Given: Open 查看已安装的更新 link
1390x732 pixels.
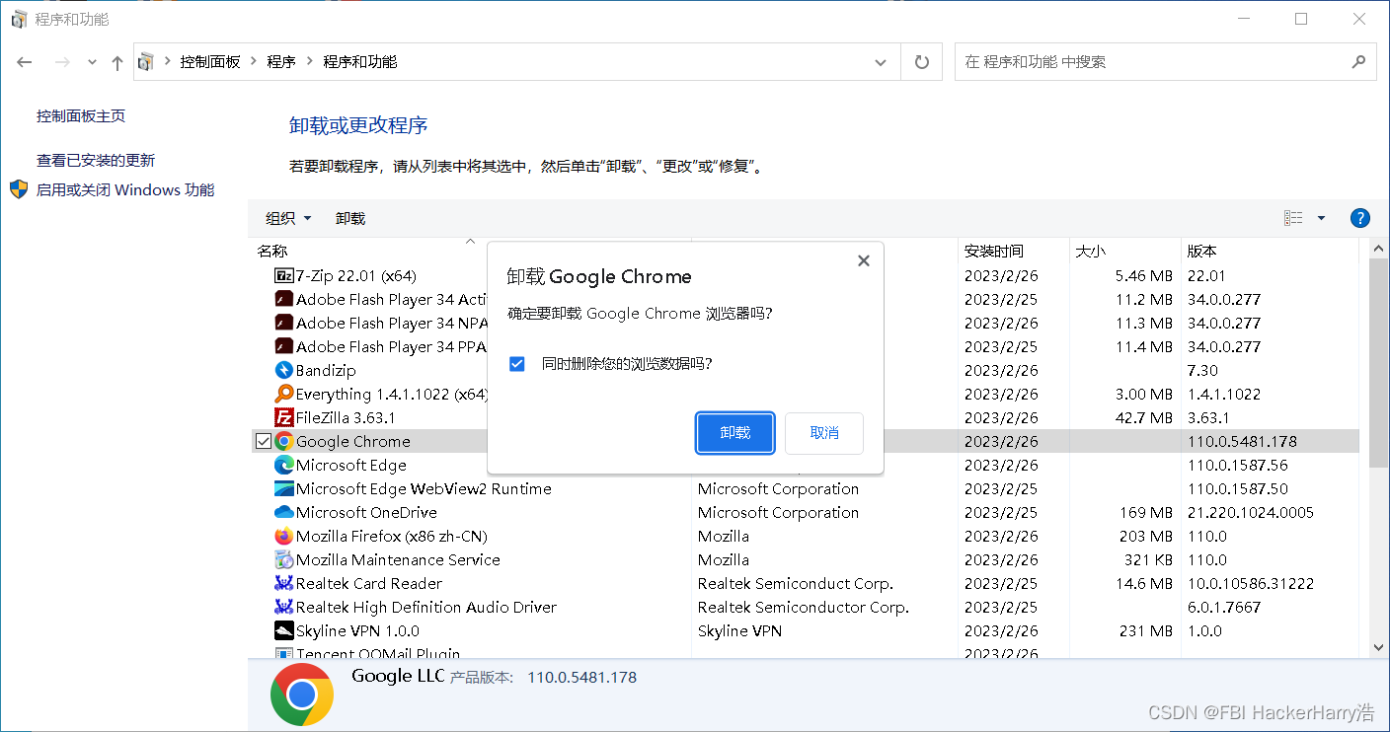Looking at the screenshot, I should coord(96,160).
